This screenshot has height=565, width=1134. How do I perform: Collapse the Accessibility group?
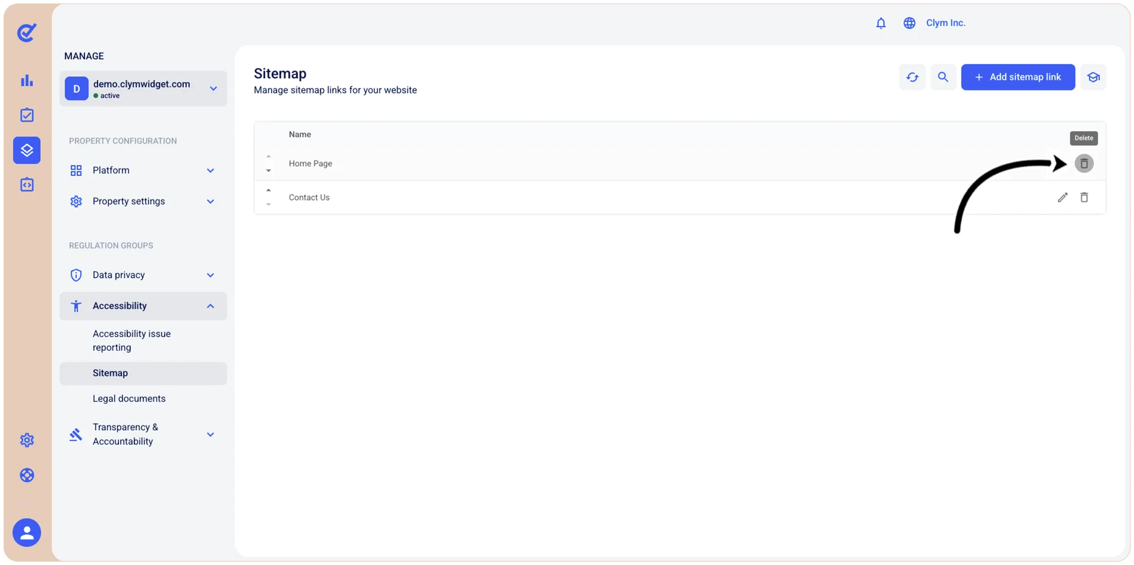143,306
